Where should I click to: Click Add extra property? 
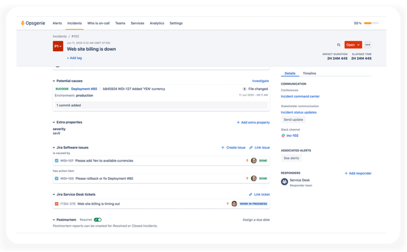point(253,122)
